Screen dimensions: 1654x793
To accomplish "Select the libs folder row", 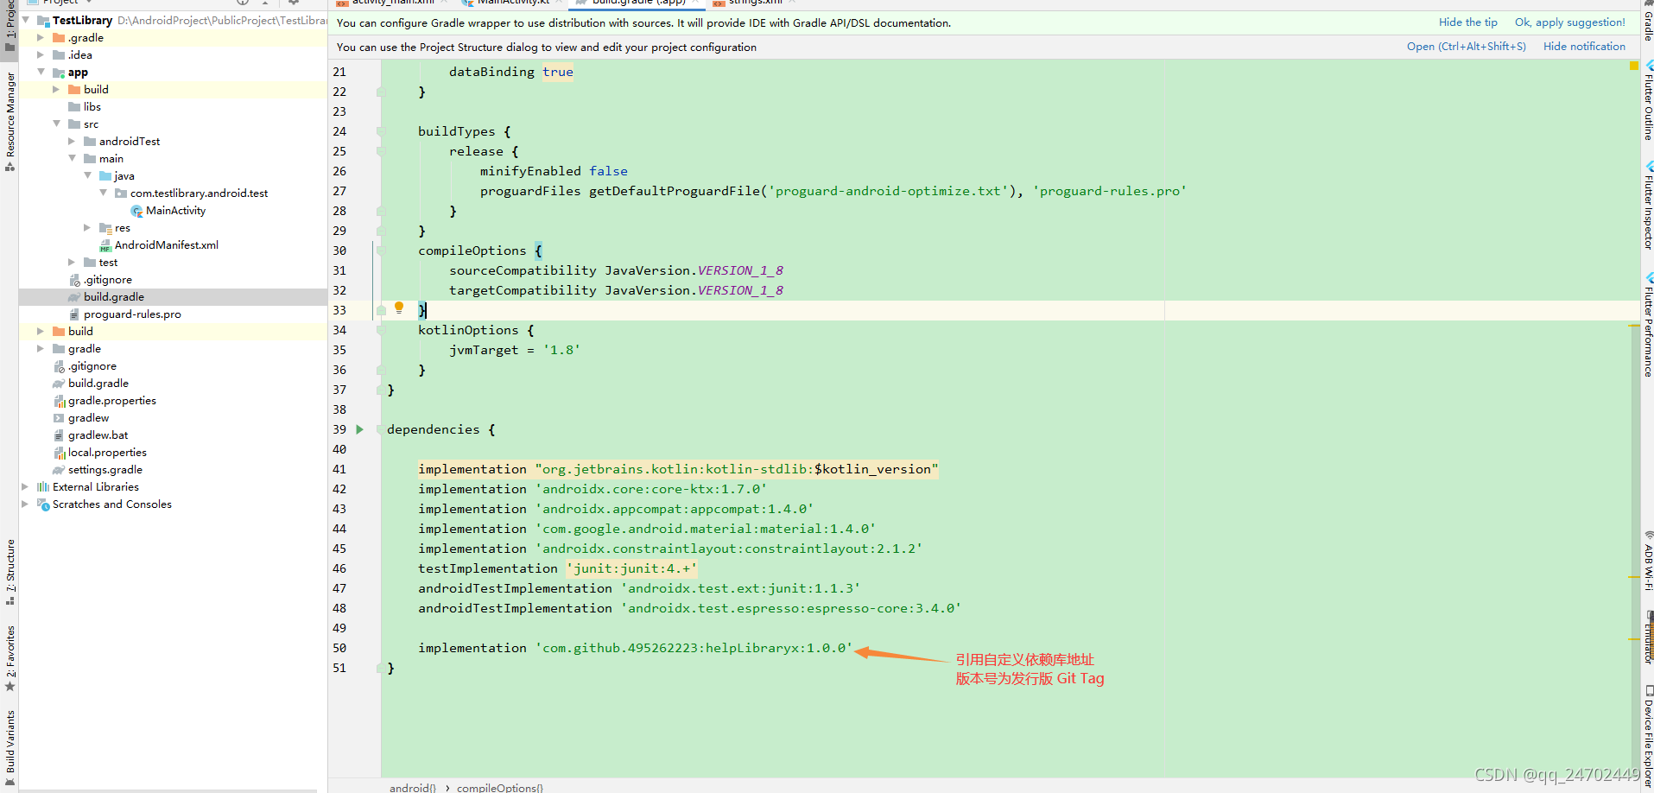I will [173, 107].
